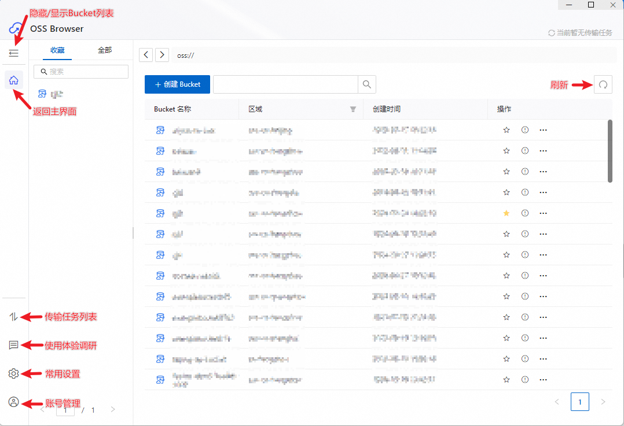
Task: Click the OSS Browser cloud logo
Action: pos(16,29)
